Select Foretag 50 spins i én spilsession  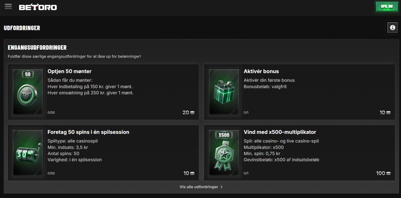tap(88, 132)
